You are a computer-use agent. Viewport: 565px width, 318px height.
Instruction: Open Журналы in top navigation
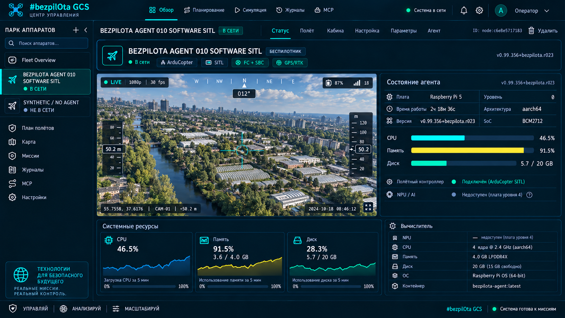point(290,10)
